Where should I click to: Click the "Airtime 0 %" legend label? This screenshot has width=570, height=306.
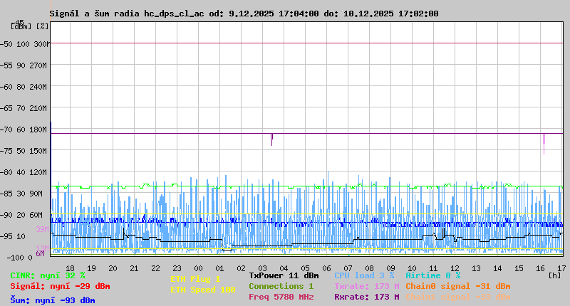[x=433, y=275]
